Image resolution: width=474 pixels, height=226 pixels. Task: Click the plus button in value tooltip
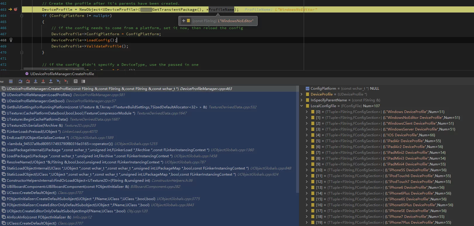(183, 21)
